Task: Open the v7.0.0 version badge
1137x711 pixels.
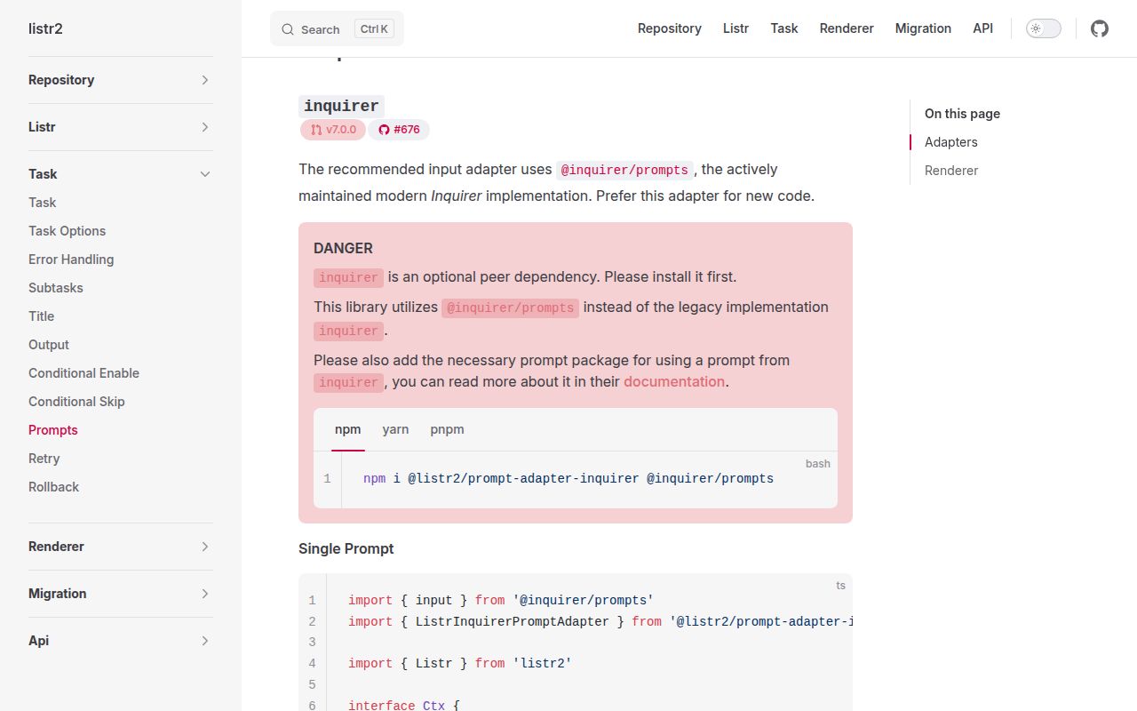Action: [333, 130]
